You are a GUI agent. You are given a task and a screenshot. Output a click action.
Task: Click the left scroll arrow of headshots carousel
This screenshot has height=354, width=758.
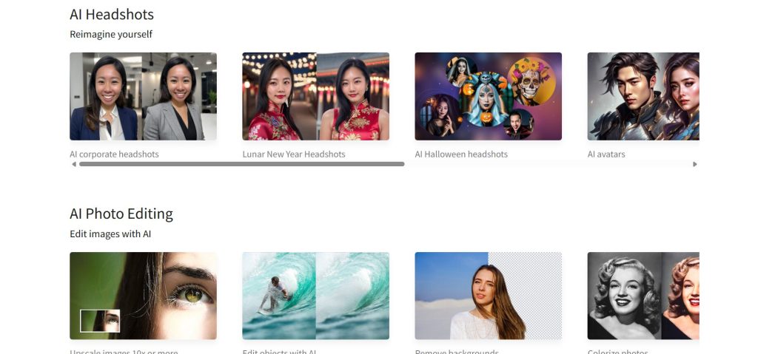pyautogui.click(x=73, y=164)
